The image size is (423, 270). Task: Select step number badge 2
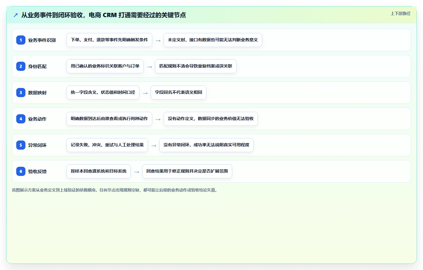click(x=21, y=66)
